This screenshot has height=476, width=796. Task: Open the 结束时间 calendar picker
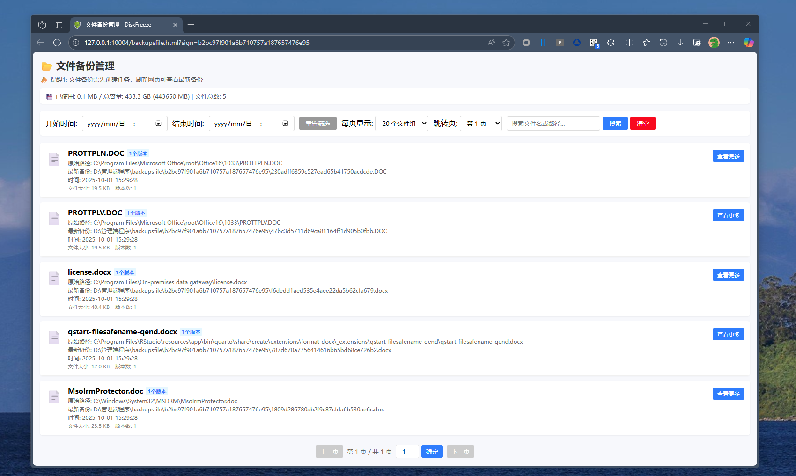(285, 124)
